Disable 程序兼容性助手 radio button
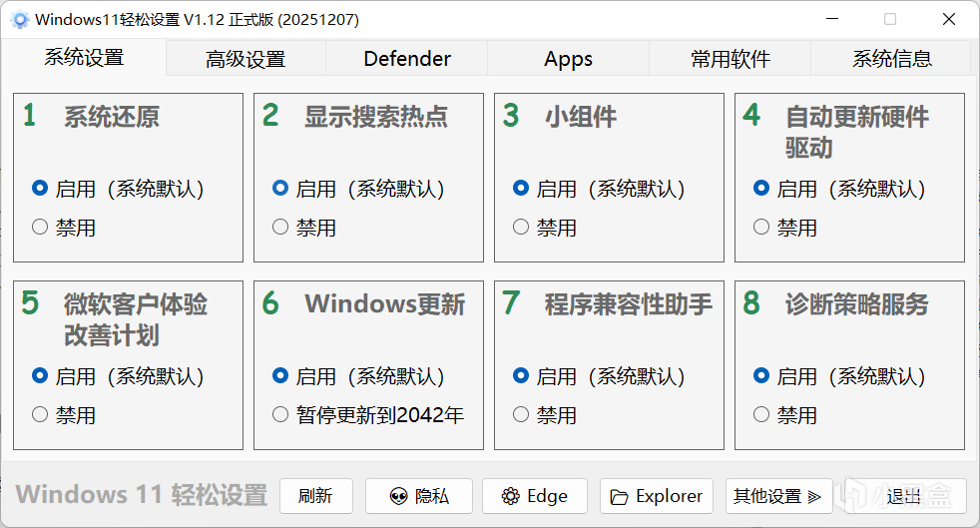Image resolution: width=980 pixels, height=528 pixels. click(521, 415)
